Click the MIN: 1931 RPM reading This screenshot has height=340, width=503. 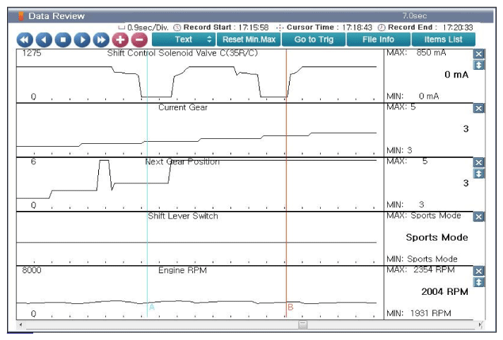[419, 313]
